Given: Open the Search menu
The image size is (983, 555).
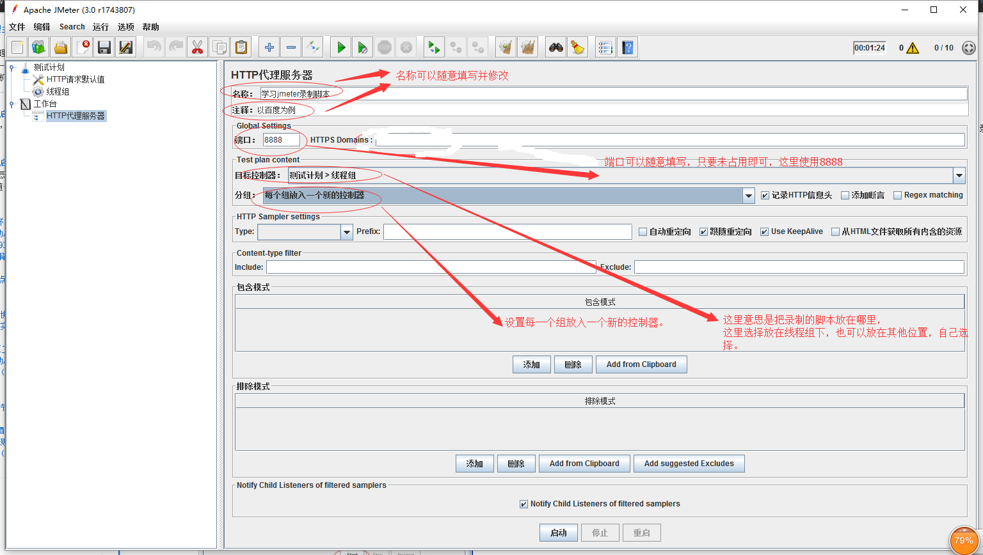Looking at the screenshot, I should tap(72, 27).
